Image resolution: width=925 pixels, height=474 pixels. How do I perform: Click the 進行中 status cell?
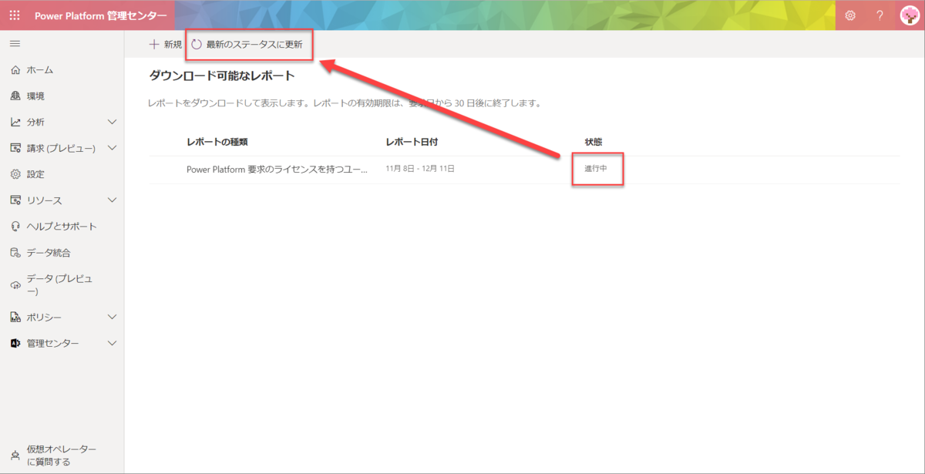pos(596,169)
